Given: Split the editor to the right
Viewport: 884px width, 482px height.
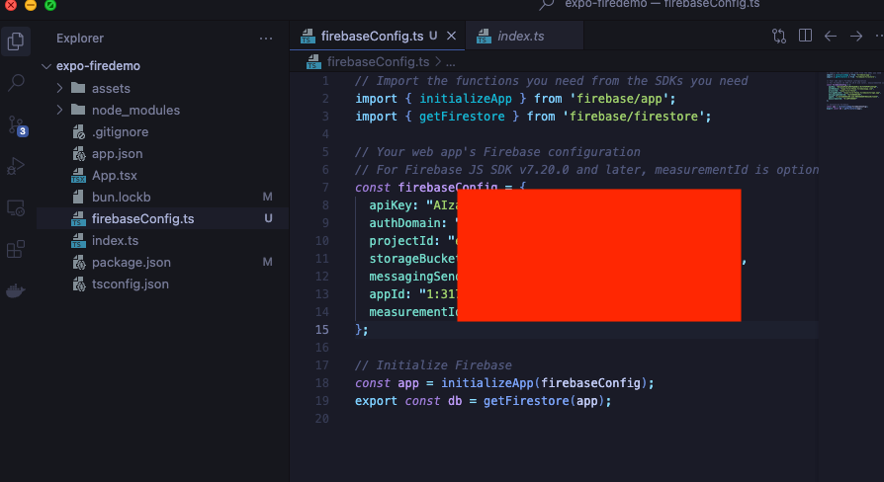Looking at the screenshot, I should [x=805, y=36].
